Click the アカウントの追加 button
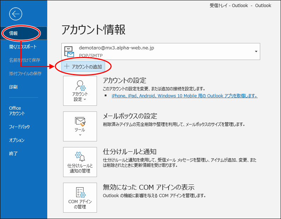 (83, 67)
